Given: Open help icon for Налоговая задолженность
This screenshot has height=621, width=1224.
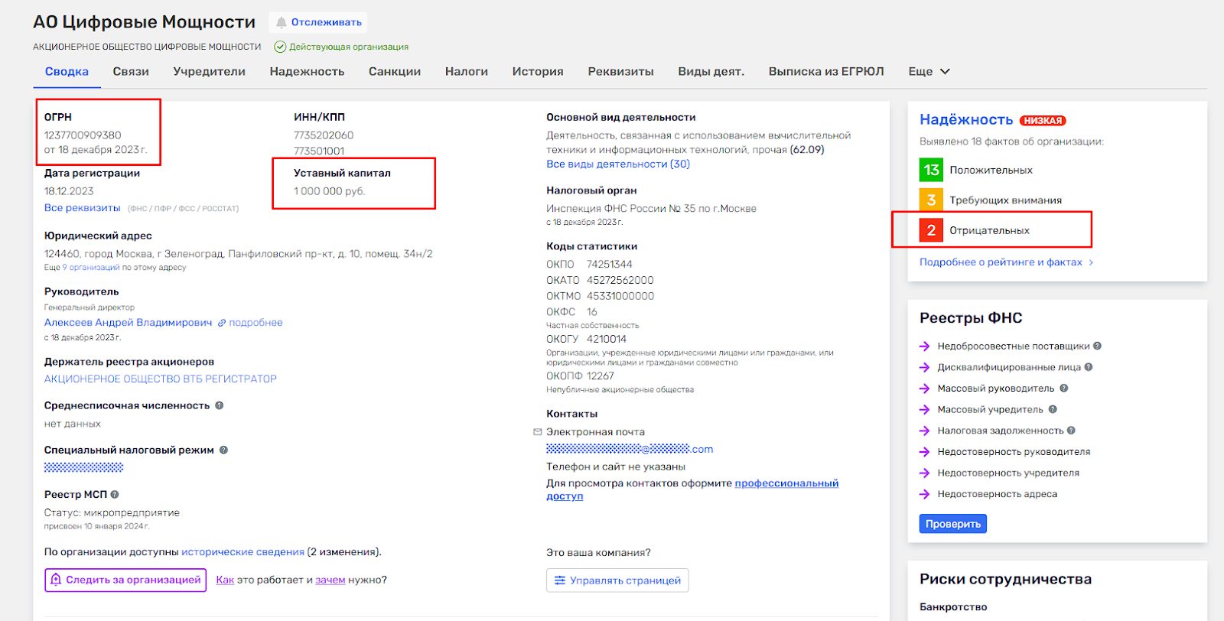Looking at the screenshot, I should [1071, 431].
